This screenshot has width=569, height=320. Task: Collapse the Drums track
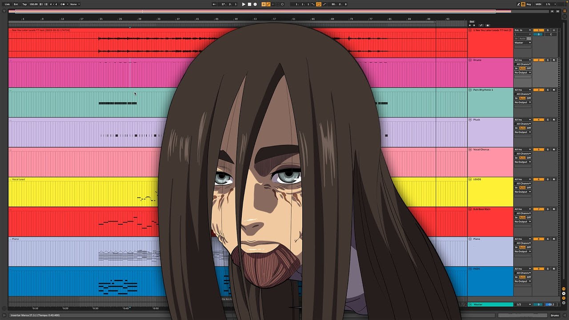point(470,60)
